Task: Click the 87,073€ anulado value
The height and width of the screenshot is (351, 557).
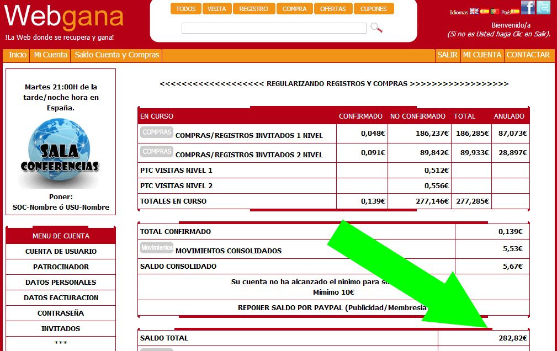Action: [x=513, y=134]
